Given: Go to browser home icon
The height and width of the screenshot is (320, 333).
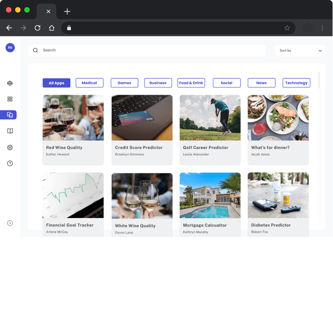Looking at the screenshot, I should pos(52,28).
